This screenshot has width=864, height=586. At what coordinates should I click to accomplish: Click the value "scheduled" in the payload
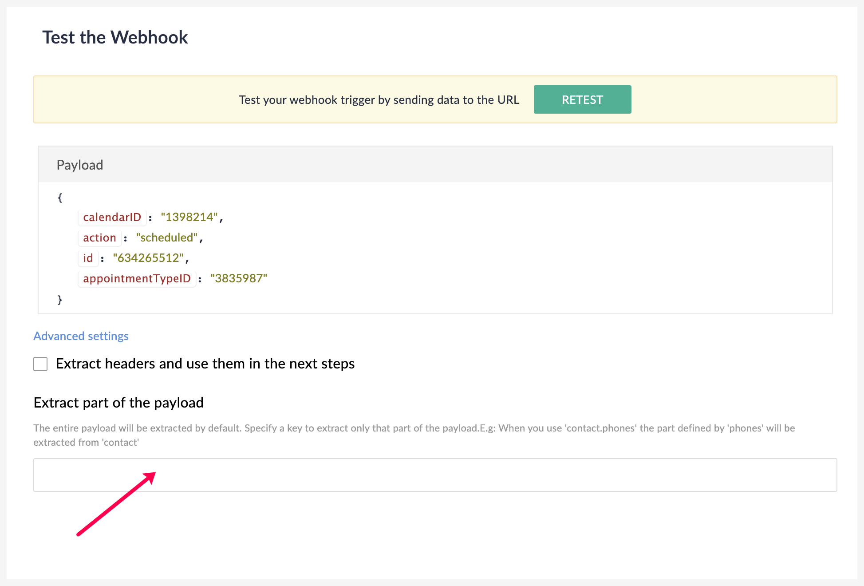pyautogui.click(x=167, y=238)
